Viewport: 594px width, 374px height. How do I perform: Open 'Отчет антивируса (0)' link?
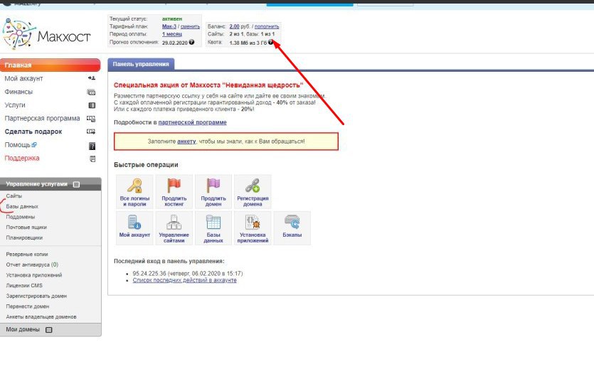coord(32,265)
